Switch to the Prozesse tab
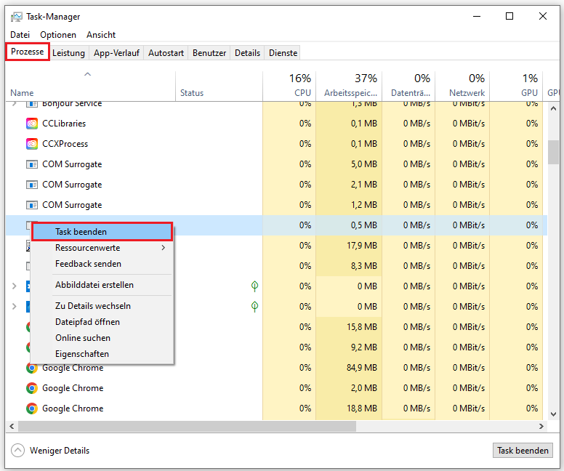Image resolution: width=564 pixels, height=471 pixels. coord(28,52)
